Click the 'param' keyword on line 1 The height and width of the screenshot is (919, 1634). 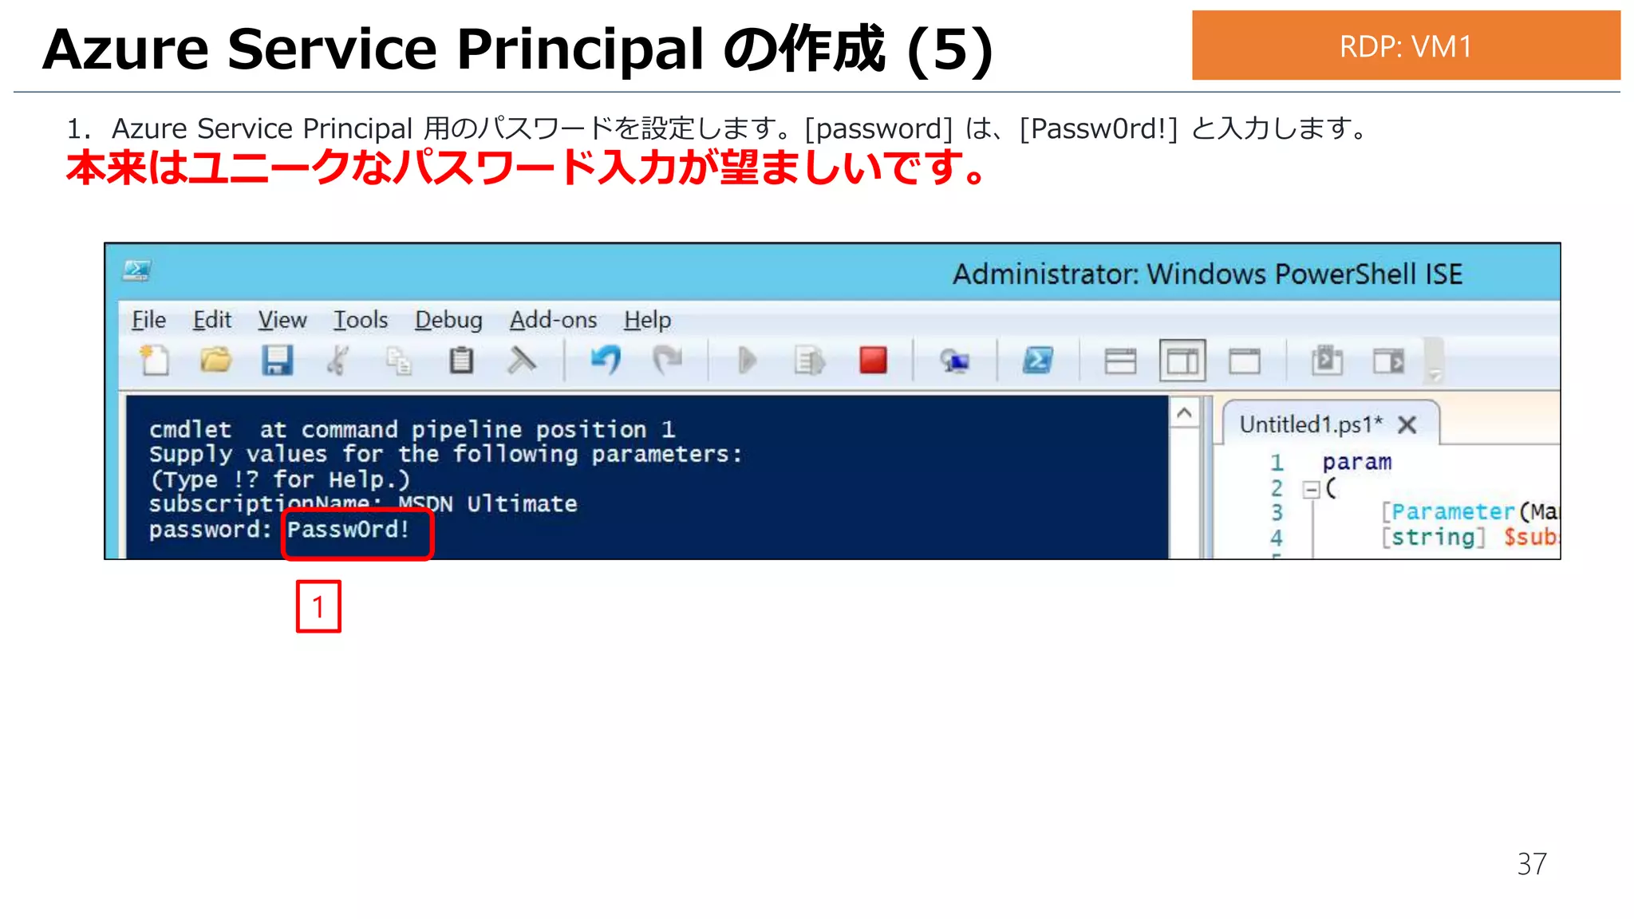(1356, 462)
